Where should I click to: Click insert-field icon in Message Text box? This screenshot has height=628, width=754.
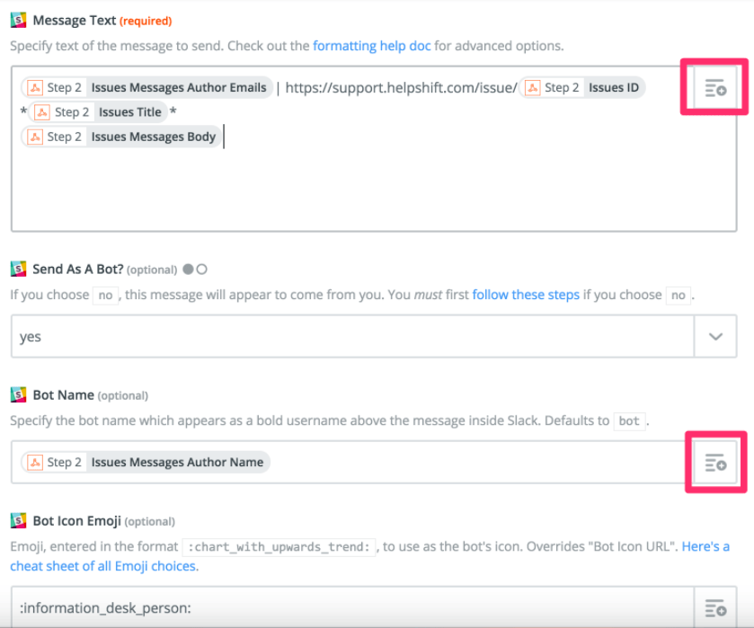tap(715, 88)
